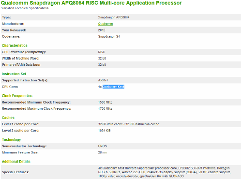Image resolution: width=242 pixels, height=179 pixels.
Task: Click the page title Qualcomm Snapdragon APQ8064
Action: coord(91,3)
